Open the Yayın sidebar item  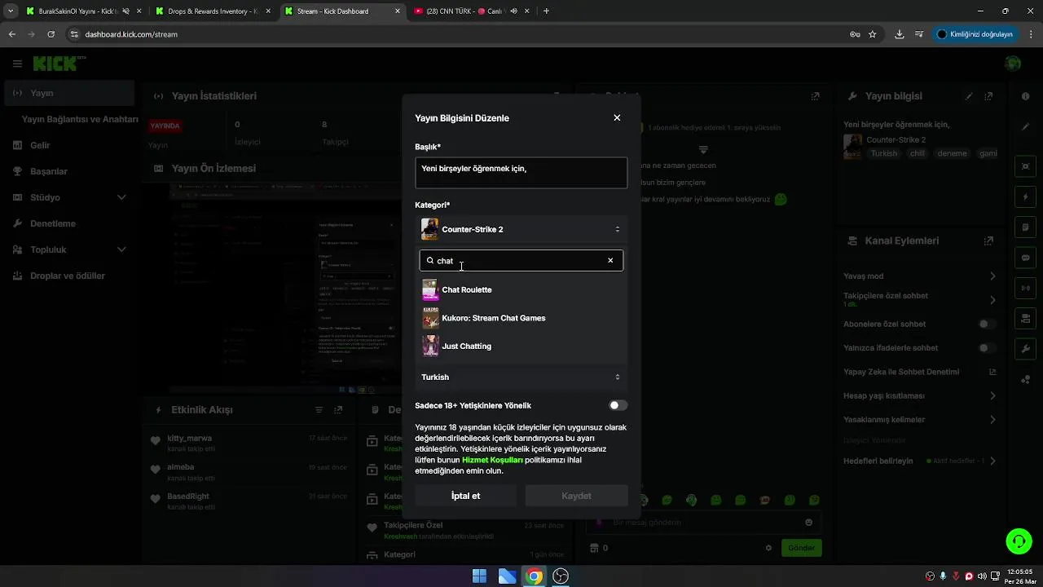coord(68,93)
